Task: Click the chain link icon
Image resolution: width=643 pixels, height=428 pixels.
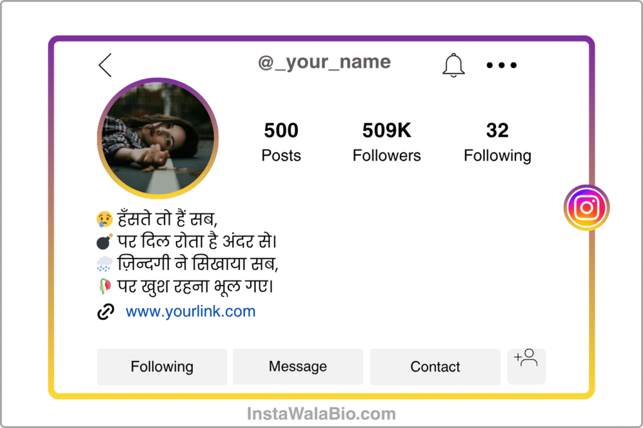Action: (x=105, y=311)
